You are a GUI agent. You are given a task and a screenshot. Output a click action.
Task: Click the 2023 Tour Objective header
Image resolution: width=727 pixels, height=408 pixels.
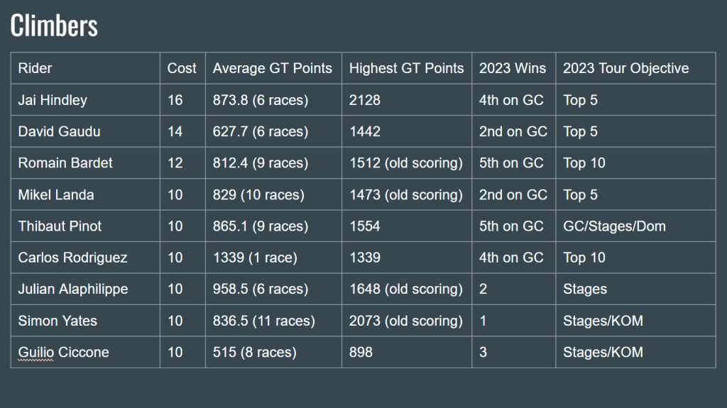[x=625, y=68]
